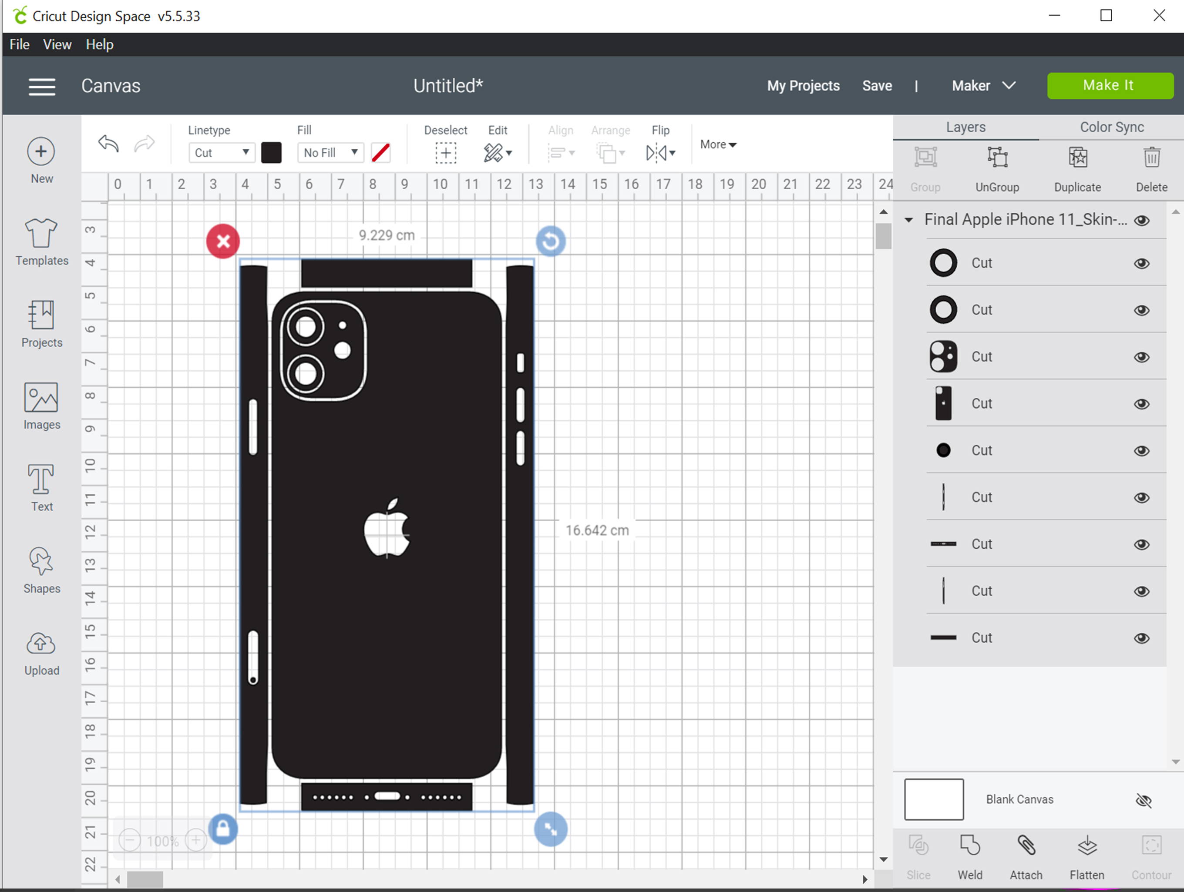This screenshot has width=1184, height=892.
Task: Hide the camera module Cut layer
Action: point(1142,357)
